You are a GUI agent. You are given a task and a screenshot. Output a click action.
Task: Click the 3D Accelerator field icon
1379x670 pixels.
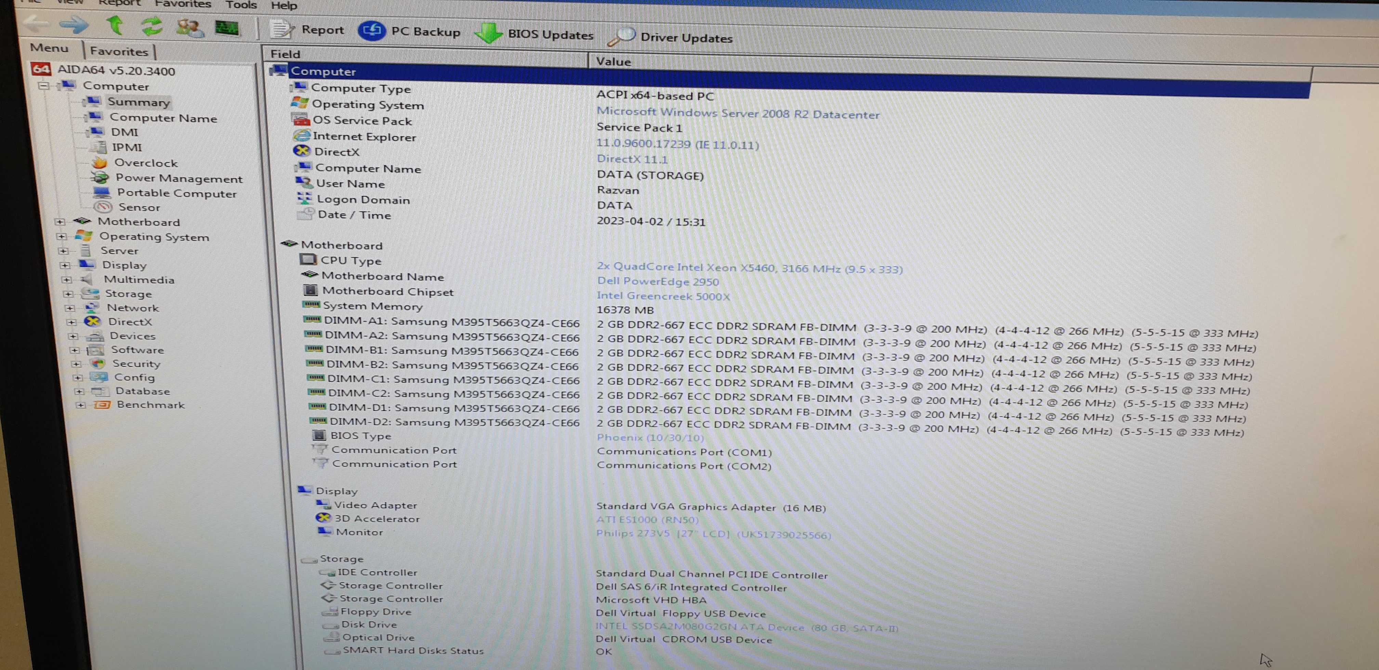click(323, 518)
